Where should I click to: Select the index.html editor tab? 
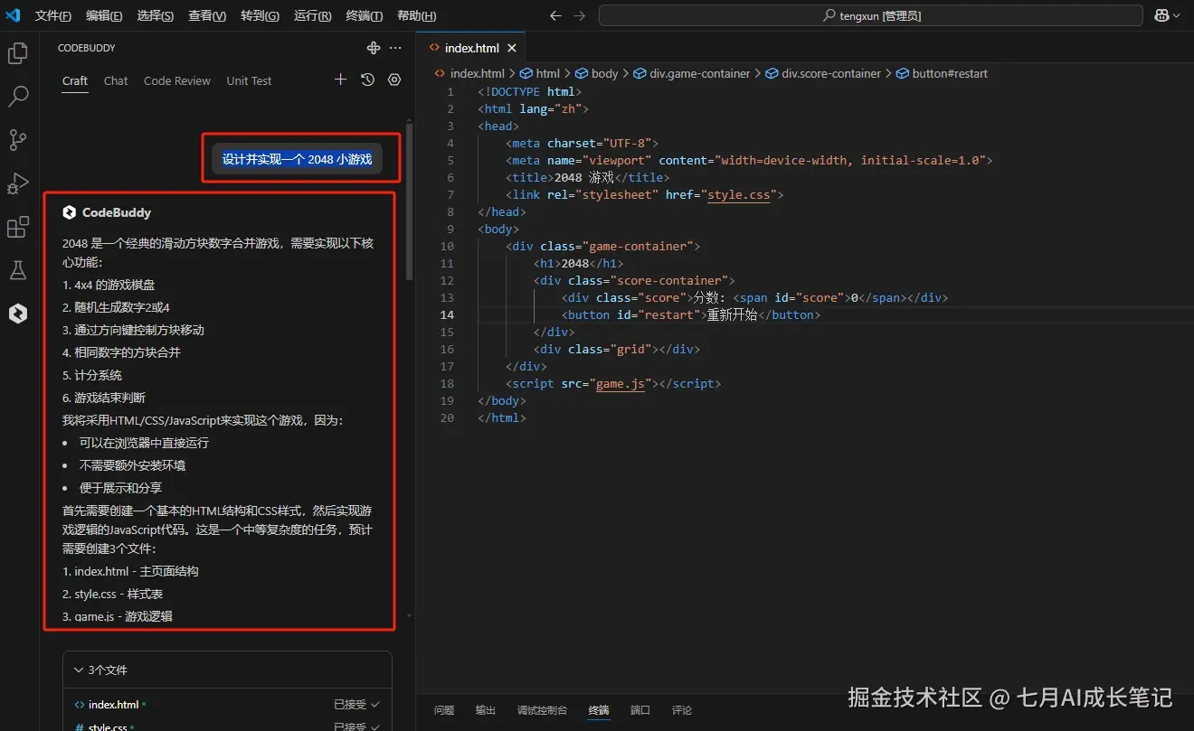tap(471, 48)
